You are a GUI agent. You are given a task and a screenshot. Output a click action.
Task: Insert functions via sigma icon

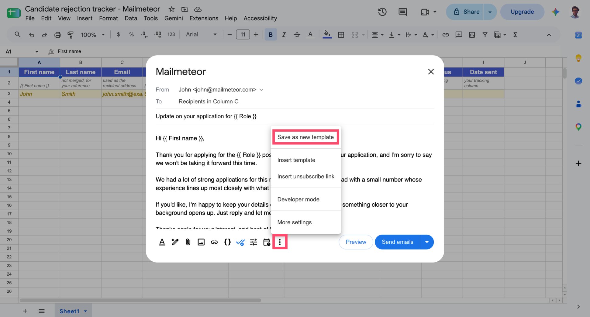pyautogui.click(x=515, y=35)
